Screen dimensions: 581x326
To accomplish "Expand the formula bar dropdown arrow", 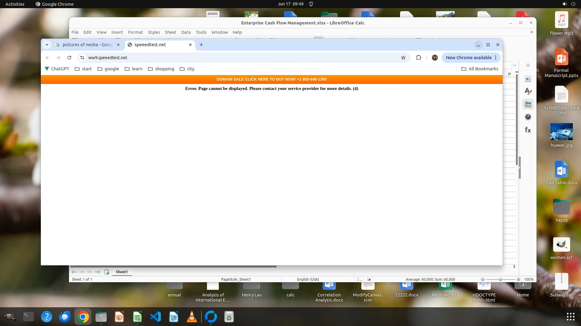I will pos(514,66).
